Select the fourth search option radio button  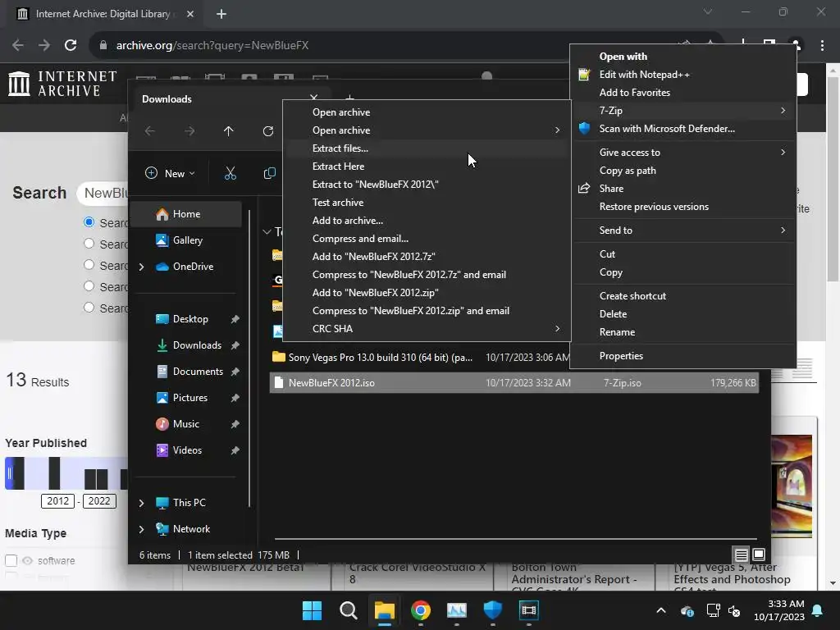89,286
